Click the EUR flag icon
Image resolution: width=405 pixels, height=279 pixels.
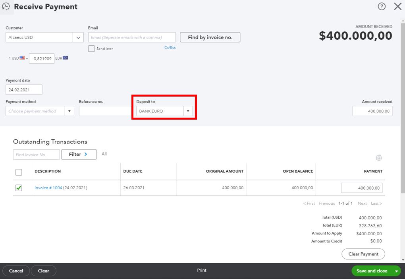point(66,58)
